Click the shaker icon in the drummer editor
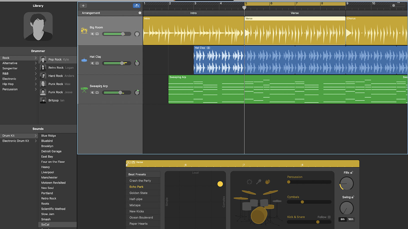408x229 pixels. 258,182
